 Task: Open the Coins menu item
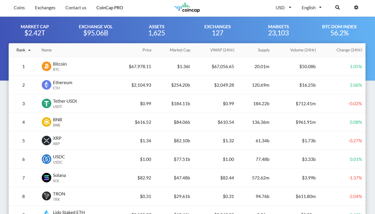pos(19,8)
